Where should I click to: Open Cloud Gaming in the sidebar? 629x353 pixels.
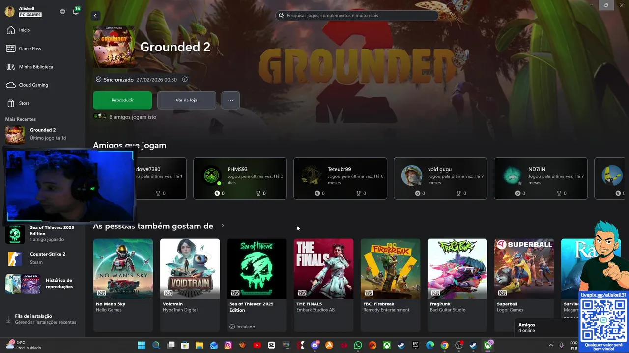[x=42, y=85]
